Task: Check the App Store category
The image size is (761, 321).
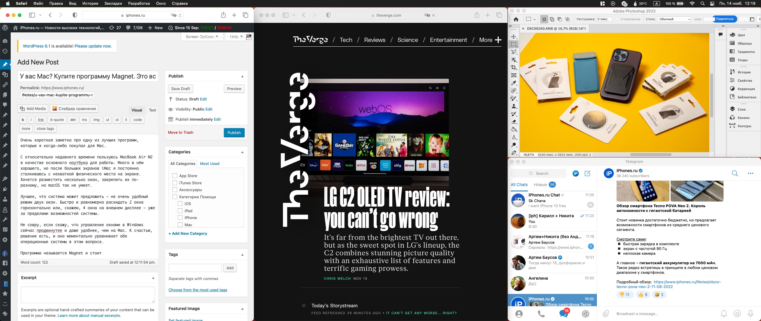Action: (x=175, y=176)
